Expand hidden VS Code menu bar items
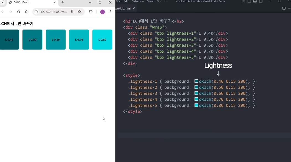The image size is (291, 162). (166, 1)
